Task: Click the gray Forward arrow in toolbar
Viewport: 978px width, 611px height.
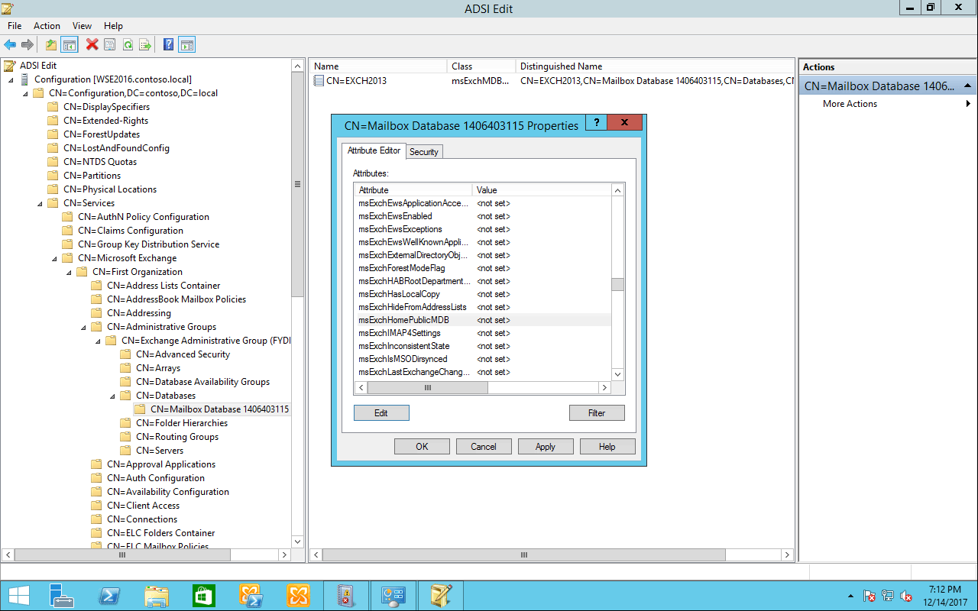Action: [x=27, y=44]
